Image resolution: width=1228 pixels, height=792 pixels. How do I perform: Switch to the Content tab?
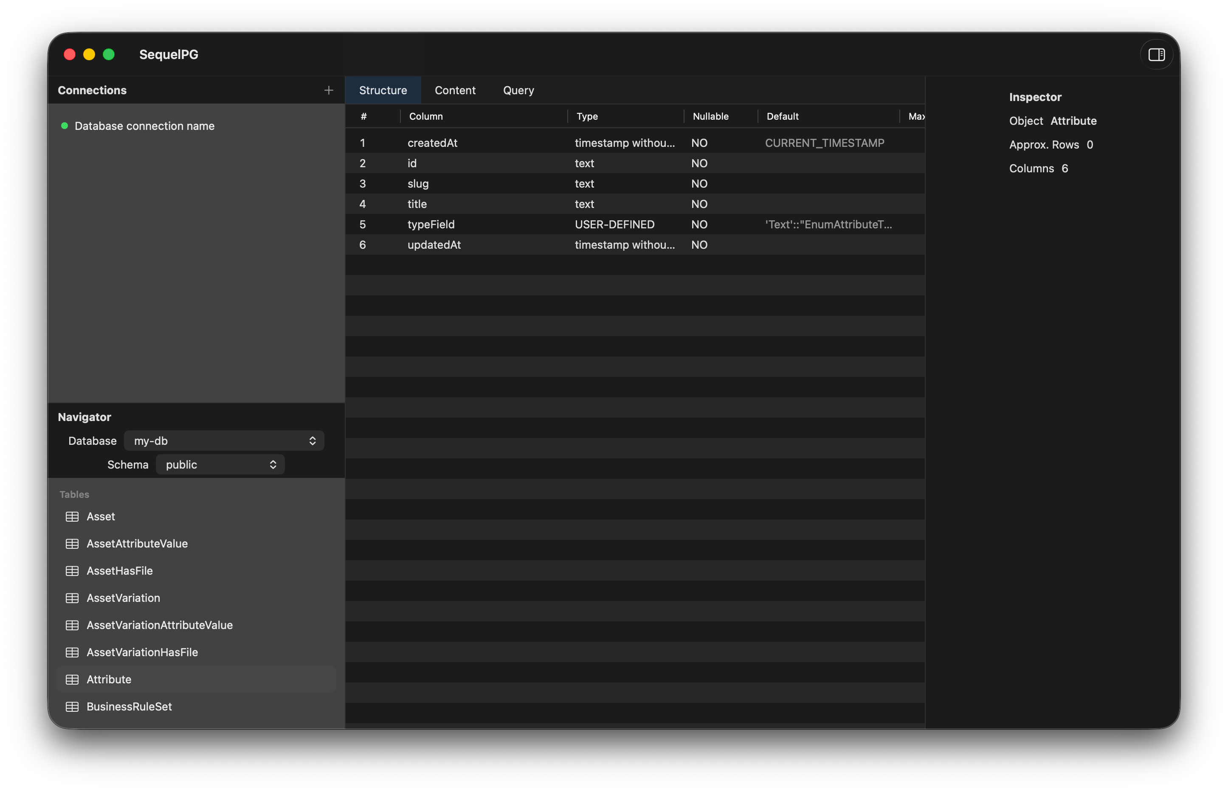[455, 90]
